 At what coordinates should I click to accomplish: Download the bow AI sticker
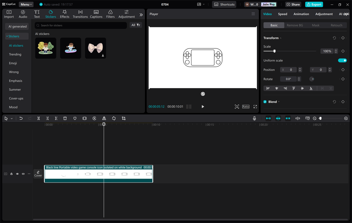tap(103, 55)
